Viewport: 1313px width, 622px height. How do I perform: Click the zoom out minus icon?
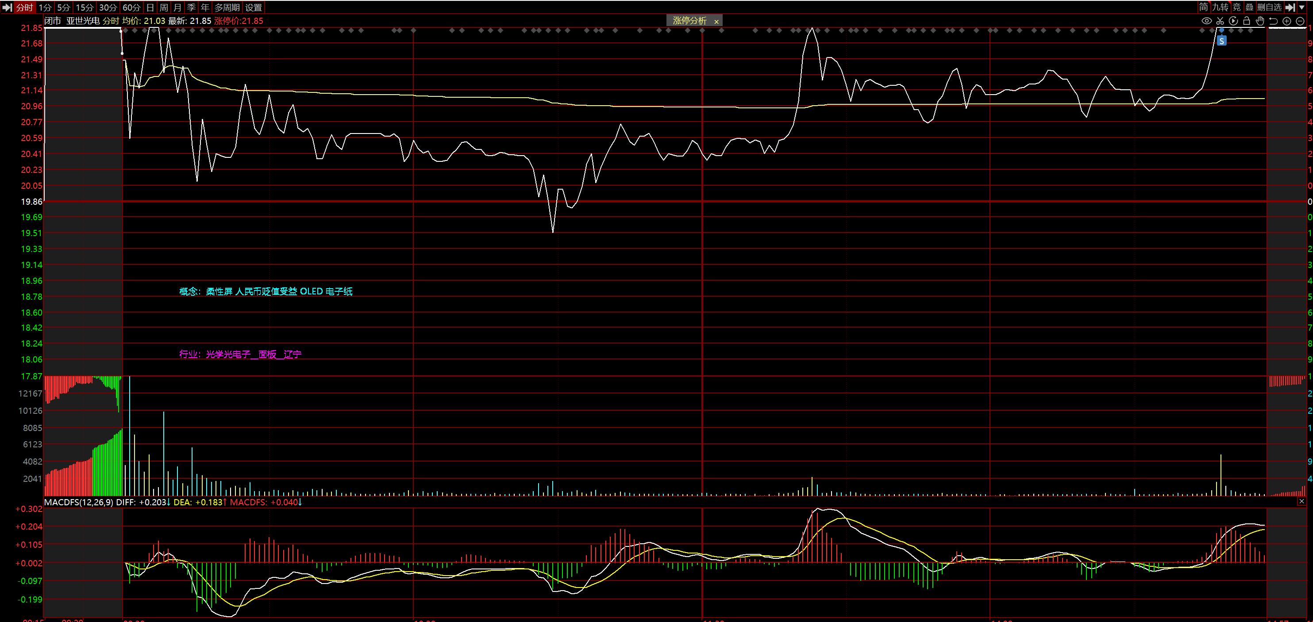point(1300,21)
